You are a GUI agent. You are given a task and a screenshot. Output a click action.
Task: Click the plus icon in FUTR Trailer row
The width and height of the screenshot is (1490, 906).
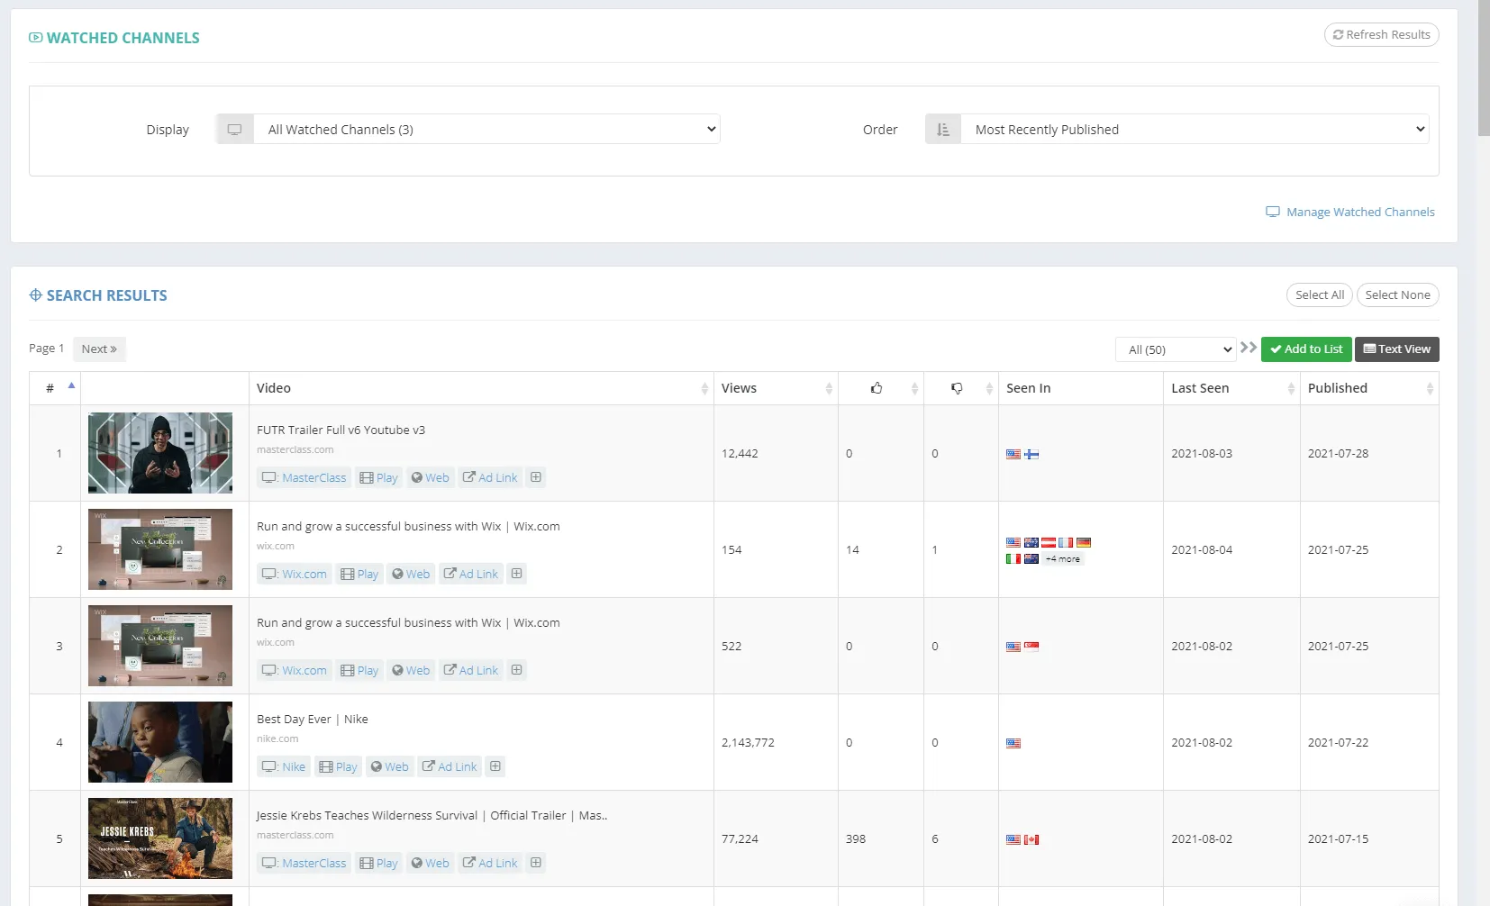coord(536,477)
